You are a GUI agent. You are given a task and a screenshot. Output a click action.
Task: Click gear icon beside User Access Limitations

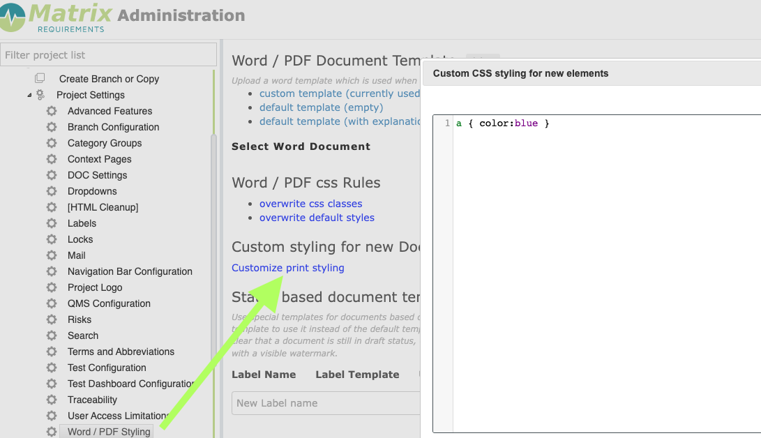(x=52, y=415)
